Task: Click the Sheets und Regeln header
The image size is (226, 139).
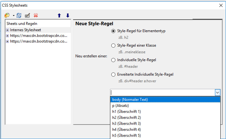Action: click(x=38, y=24)
